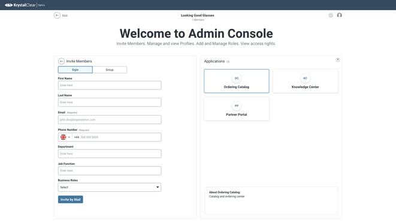Click the Invite Members heading text
Viewport: 396px width, 223px height.
click(x=79, y=61)
